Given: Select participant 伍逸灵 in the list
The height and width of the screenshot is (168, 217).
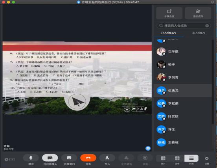Looking at the screenshot, I should 183,90.
